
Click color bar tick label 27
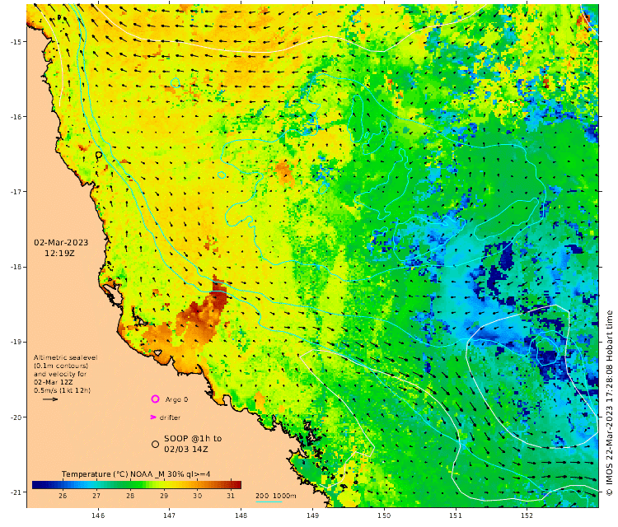(x=96, y=496)
